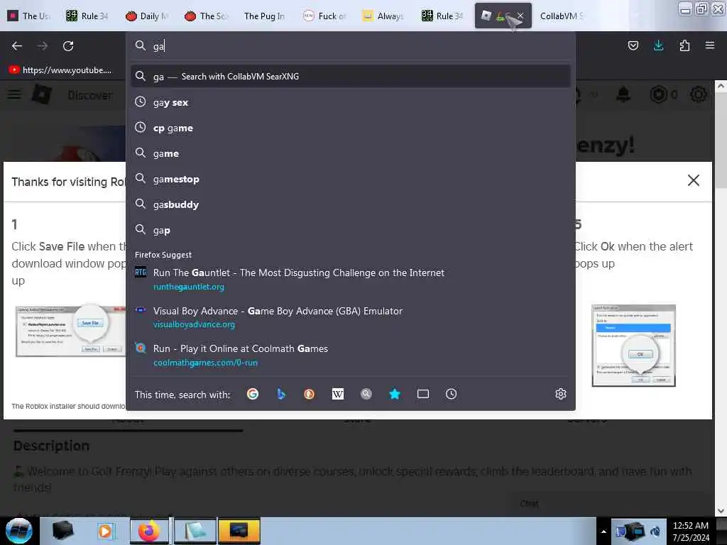The height and width of the screenshot is (545, 727).
Task: Open the Firefox downloads panel
Action: click(658, 45)
